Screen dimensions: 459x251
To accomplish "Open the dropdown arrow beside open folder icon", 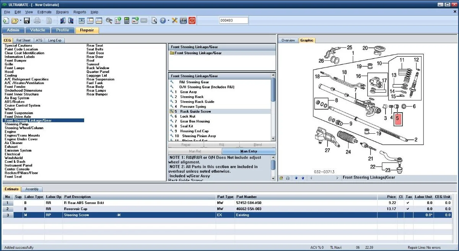I will tap(21, 21).
